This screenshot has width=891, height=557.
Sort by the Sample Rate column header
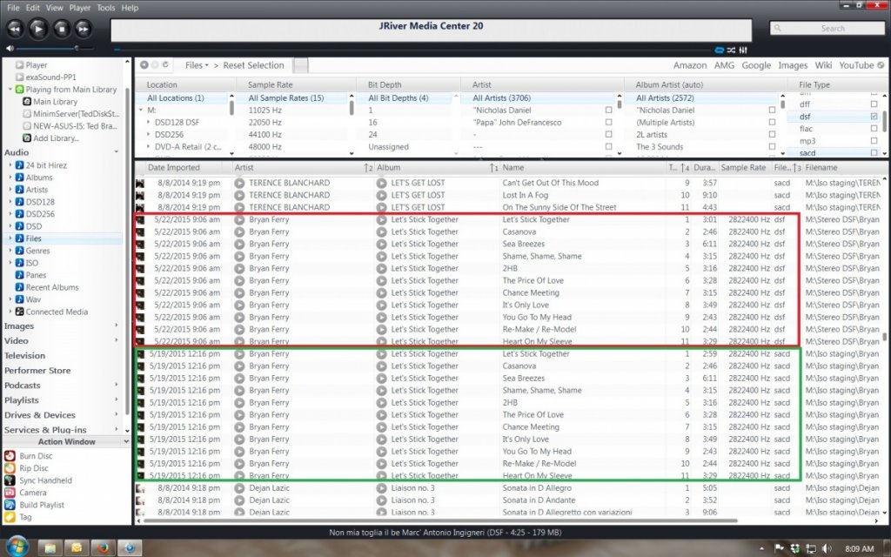[x=743, y=168]
